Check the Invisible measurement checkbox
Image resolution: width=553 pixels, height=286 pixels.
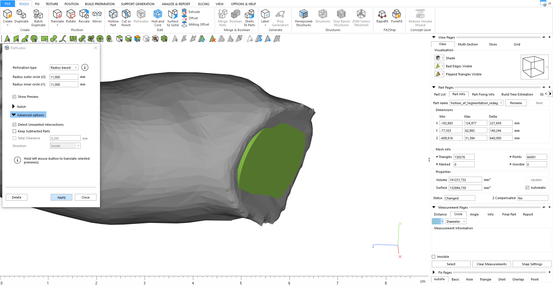[x=433, y=257]
